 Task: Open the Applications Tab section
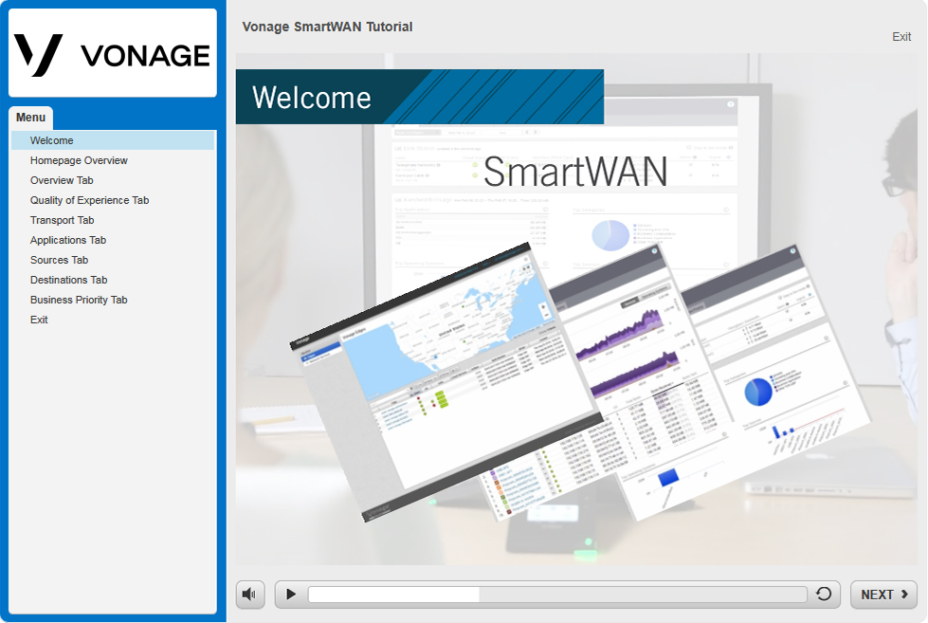tap(113, 240)
